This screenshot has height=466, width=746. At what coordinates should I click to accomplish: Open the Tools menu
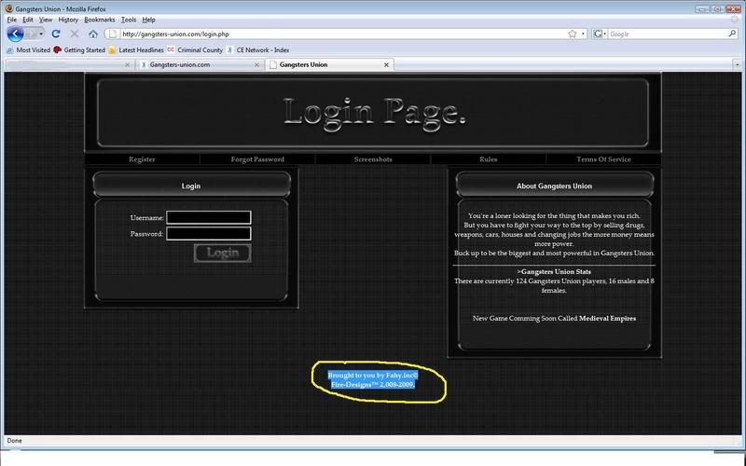pyautogui.click(x=128, y=19)
